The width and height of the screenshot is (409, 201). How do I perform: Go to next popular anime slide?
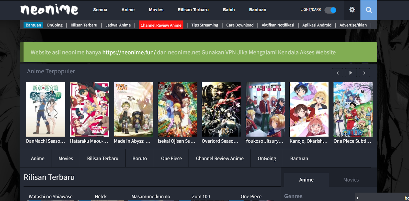coord(364,73)
